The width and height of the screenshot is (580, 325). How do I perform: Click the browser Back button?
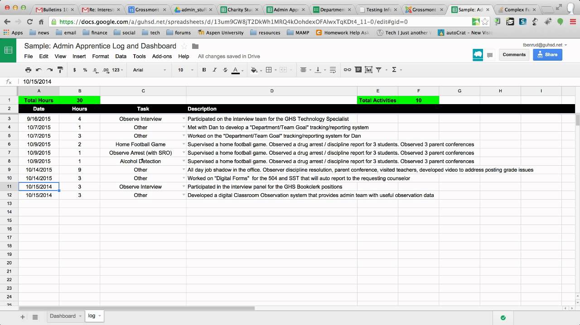[x=7, y=21]
